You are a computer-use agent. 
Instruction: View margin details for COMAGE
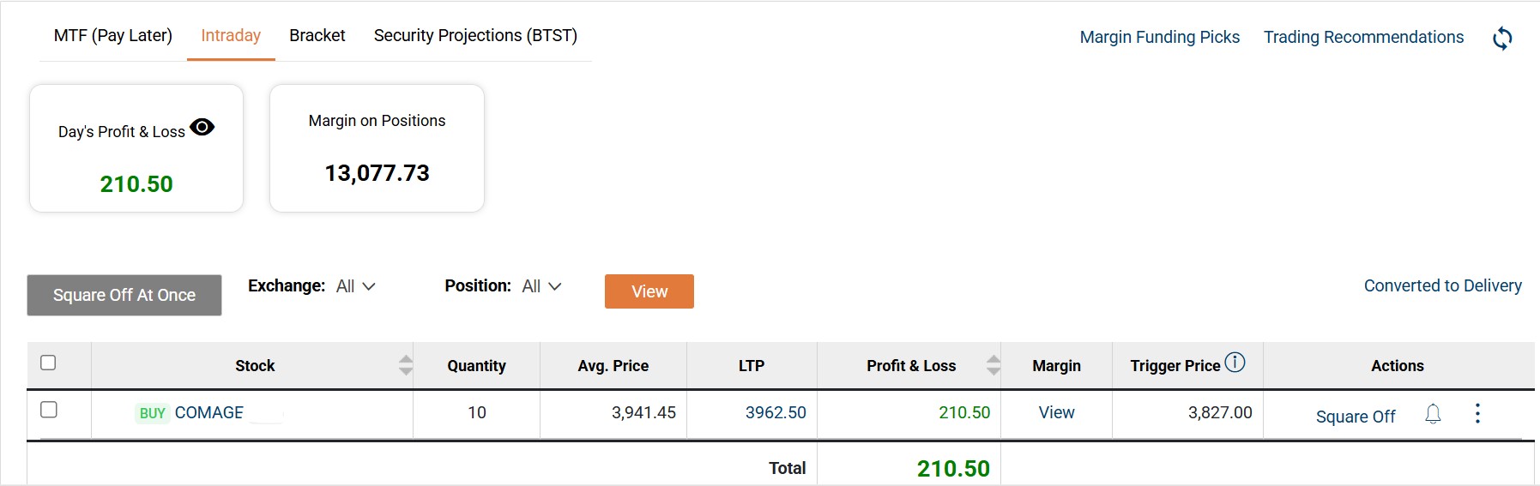click(x=1056, y=412)
